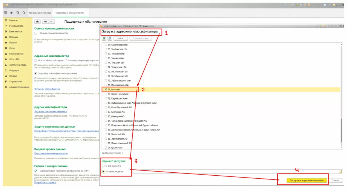The height and width of the screenshot is (189, 347).
Task: Open Продажи section icon in sidebar
Action: (x=6, y=37)
